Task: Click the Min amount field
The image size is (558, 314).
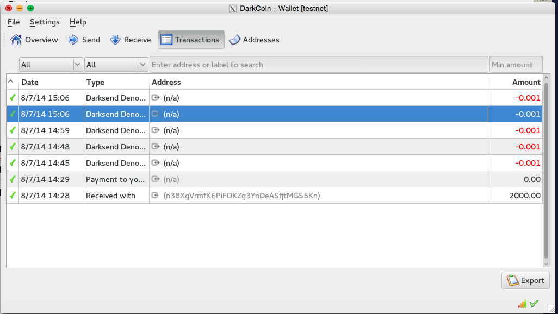Action: coord(516,65)
